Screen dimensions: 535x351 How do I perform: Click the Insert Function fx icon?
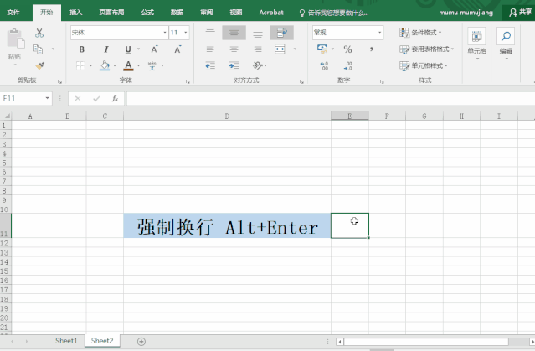(x=115, y=99)
